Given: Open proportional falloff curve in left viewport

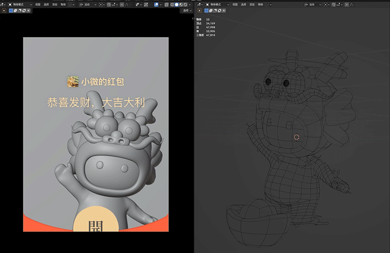Looking at the screenshot, I should point(127,4).
